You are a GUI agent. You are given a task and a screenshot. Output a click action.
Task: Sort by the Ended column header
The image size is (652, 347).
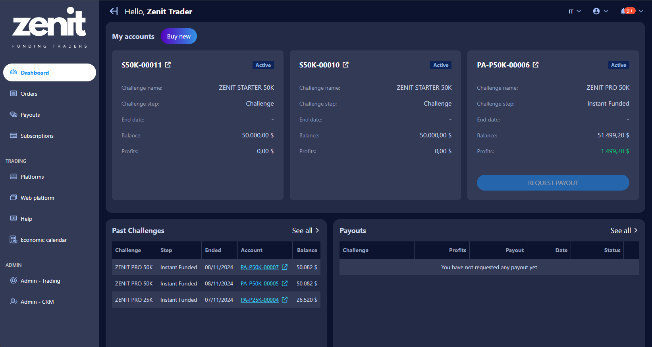point(213,250)
